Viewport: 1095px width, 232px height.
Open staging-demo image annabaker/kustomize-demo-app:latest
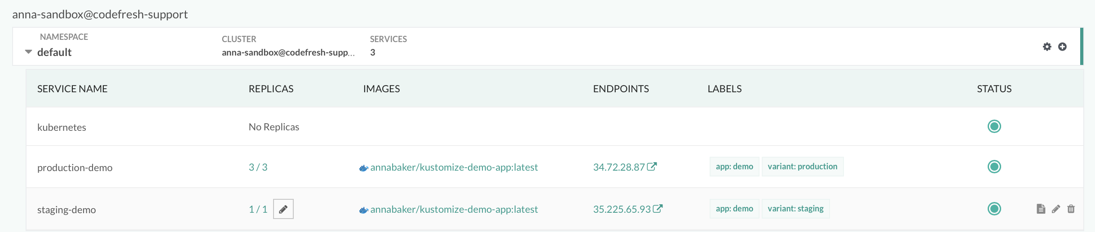(454, 210)
